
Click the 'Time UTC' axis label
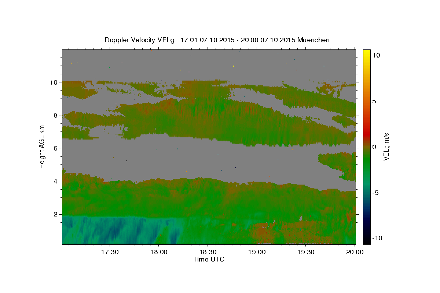pos(209,259)
